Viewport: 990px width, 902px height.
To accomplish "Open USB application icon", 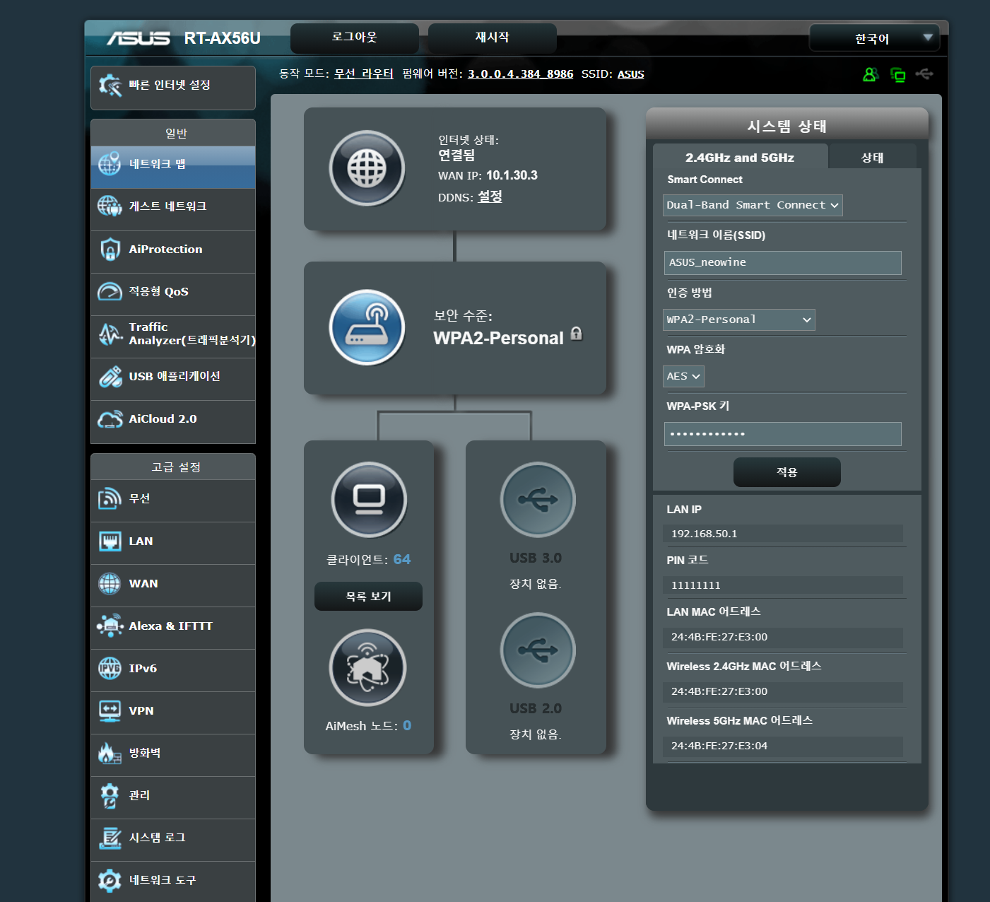I will pyautogui.click(x=110, y=376).
